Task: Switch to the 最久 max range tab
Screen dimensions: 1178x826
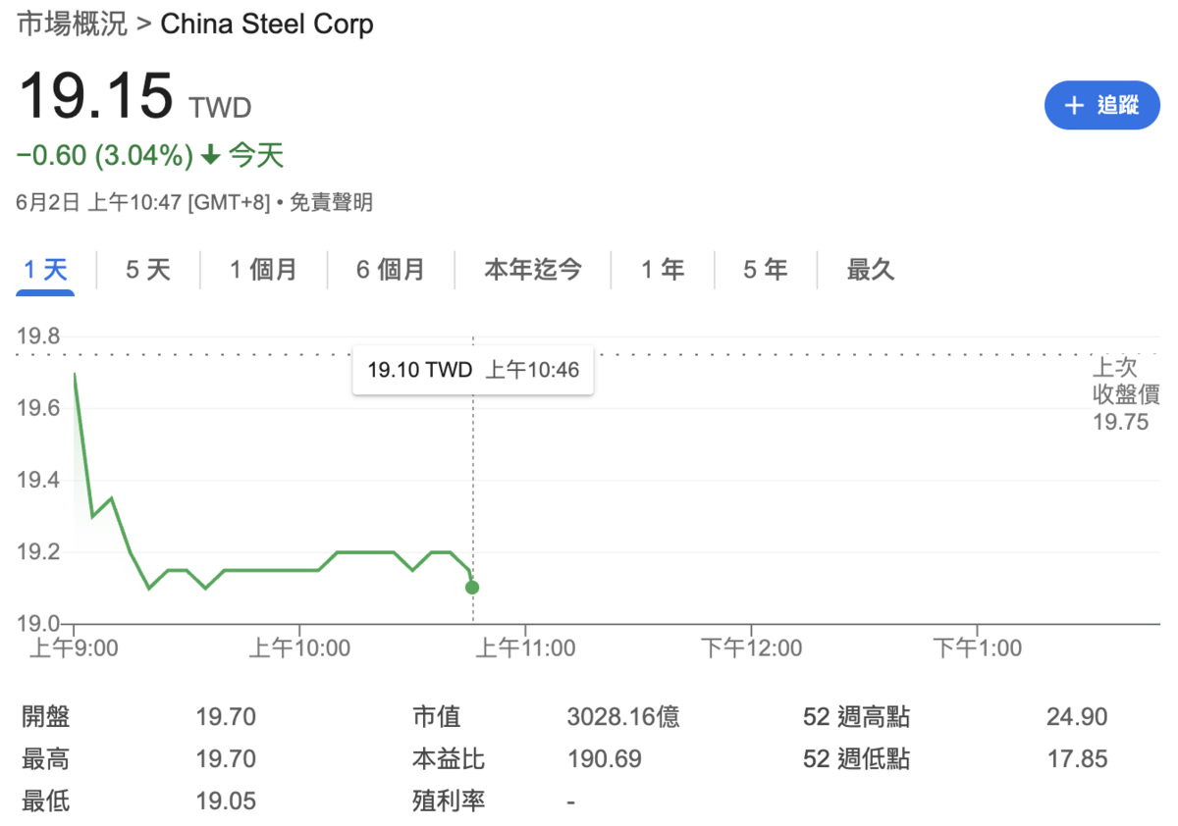Action: point(871,269)
